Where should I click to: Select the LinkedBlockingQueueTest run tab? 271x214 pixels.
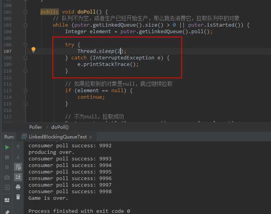57,137
